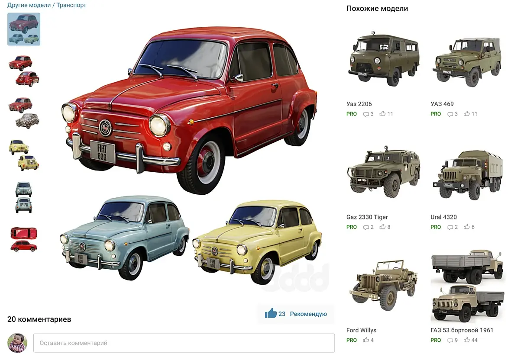The image size is (511, 357).
Task: Click the user avatar beside the comment field
Action: coord(17,343)
